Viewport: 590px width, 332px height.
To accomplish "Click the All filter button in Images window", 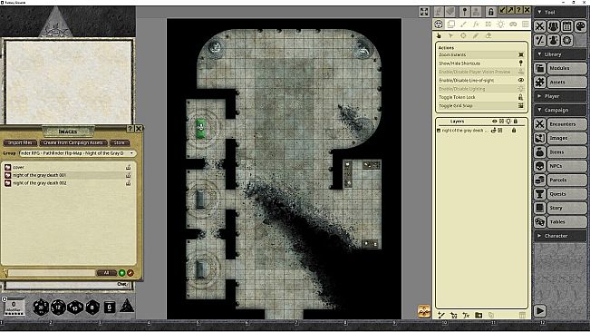I will point(106,273).
